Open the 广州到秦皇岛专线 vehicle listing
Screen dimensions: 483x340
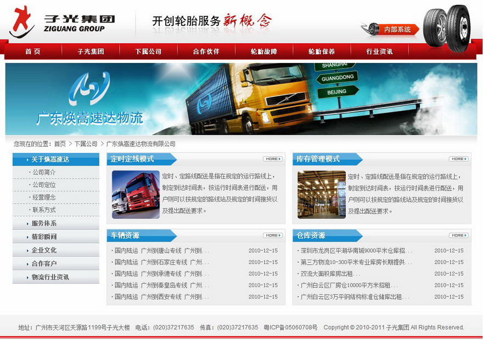tap(162, 285)
